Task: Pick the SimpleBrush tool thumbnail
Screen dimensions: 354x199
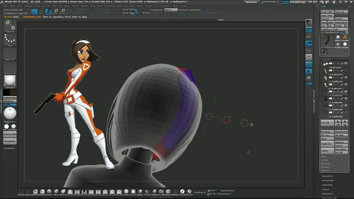Action: 345,38
